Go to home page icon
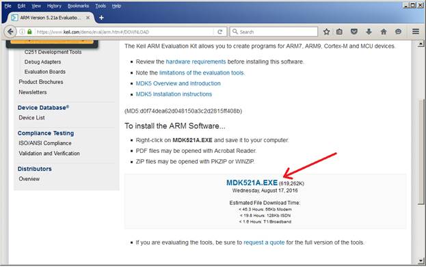This screenshot has width=426, height=267. point(384,31)
